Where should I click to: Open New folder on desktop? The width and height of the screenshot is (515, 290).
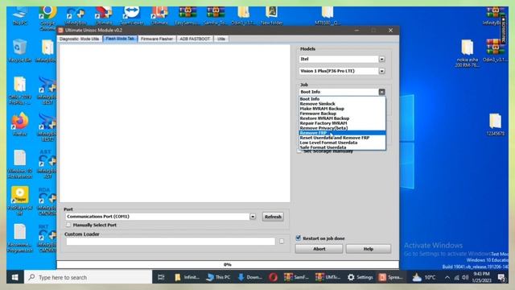[x=272, y=15]
